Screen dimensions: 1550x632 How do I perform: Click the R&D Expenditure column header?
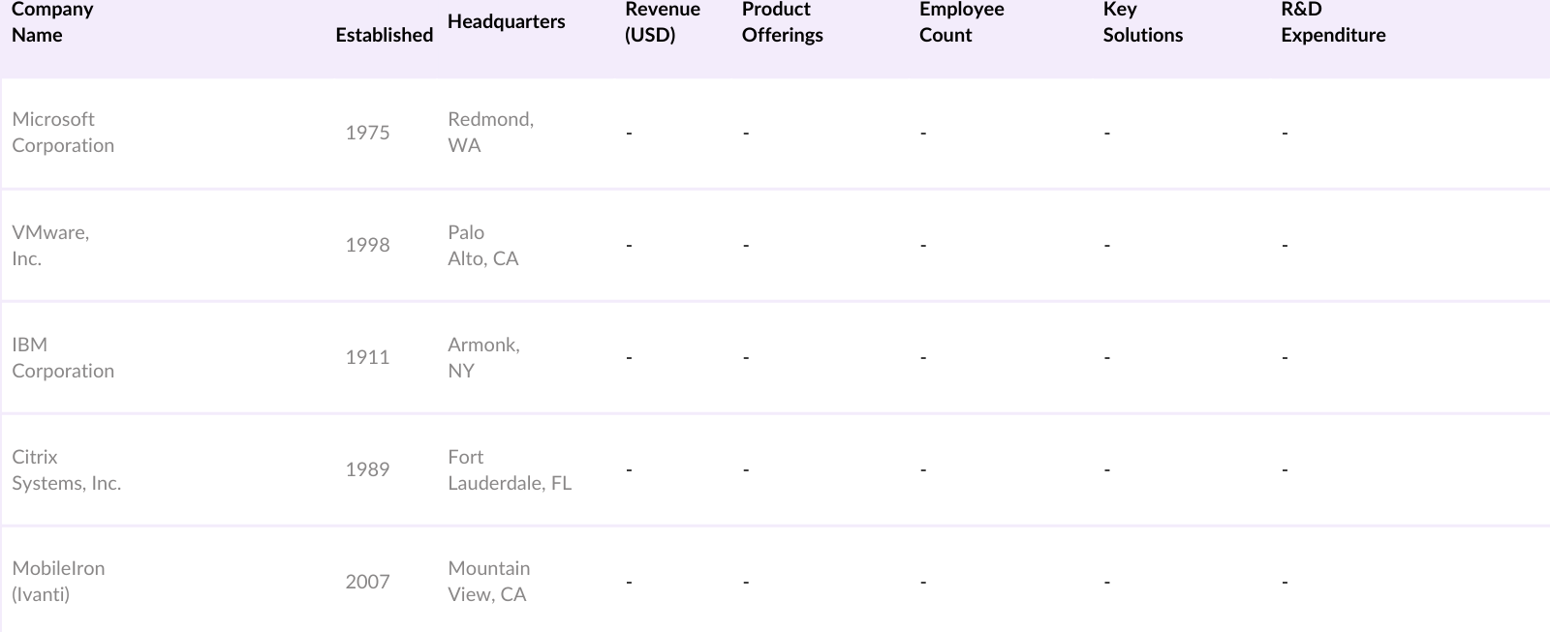[1333, 22]
